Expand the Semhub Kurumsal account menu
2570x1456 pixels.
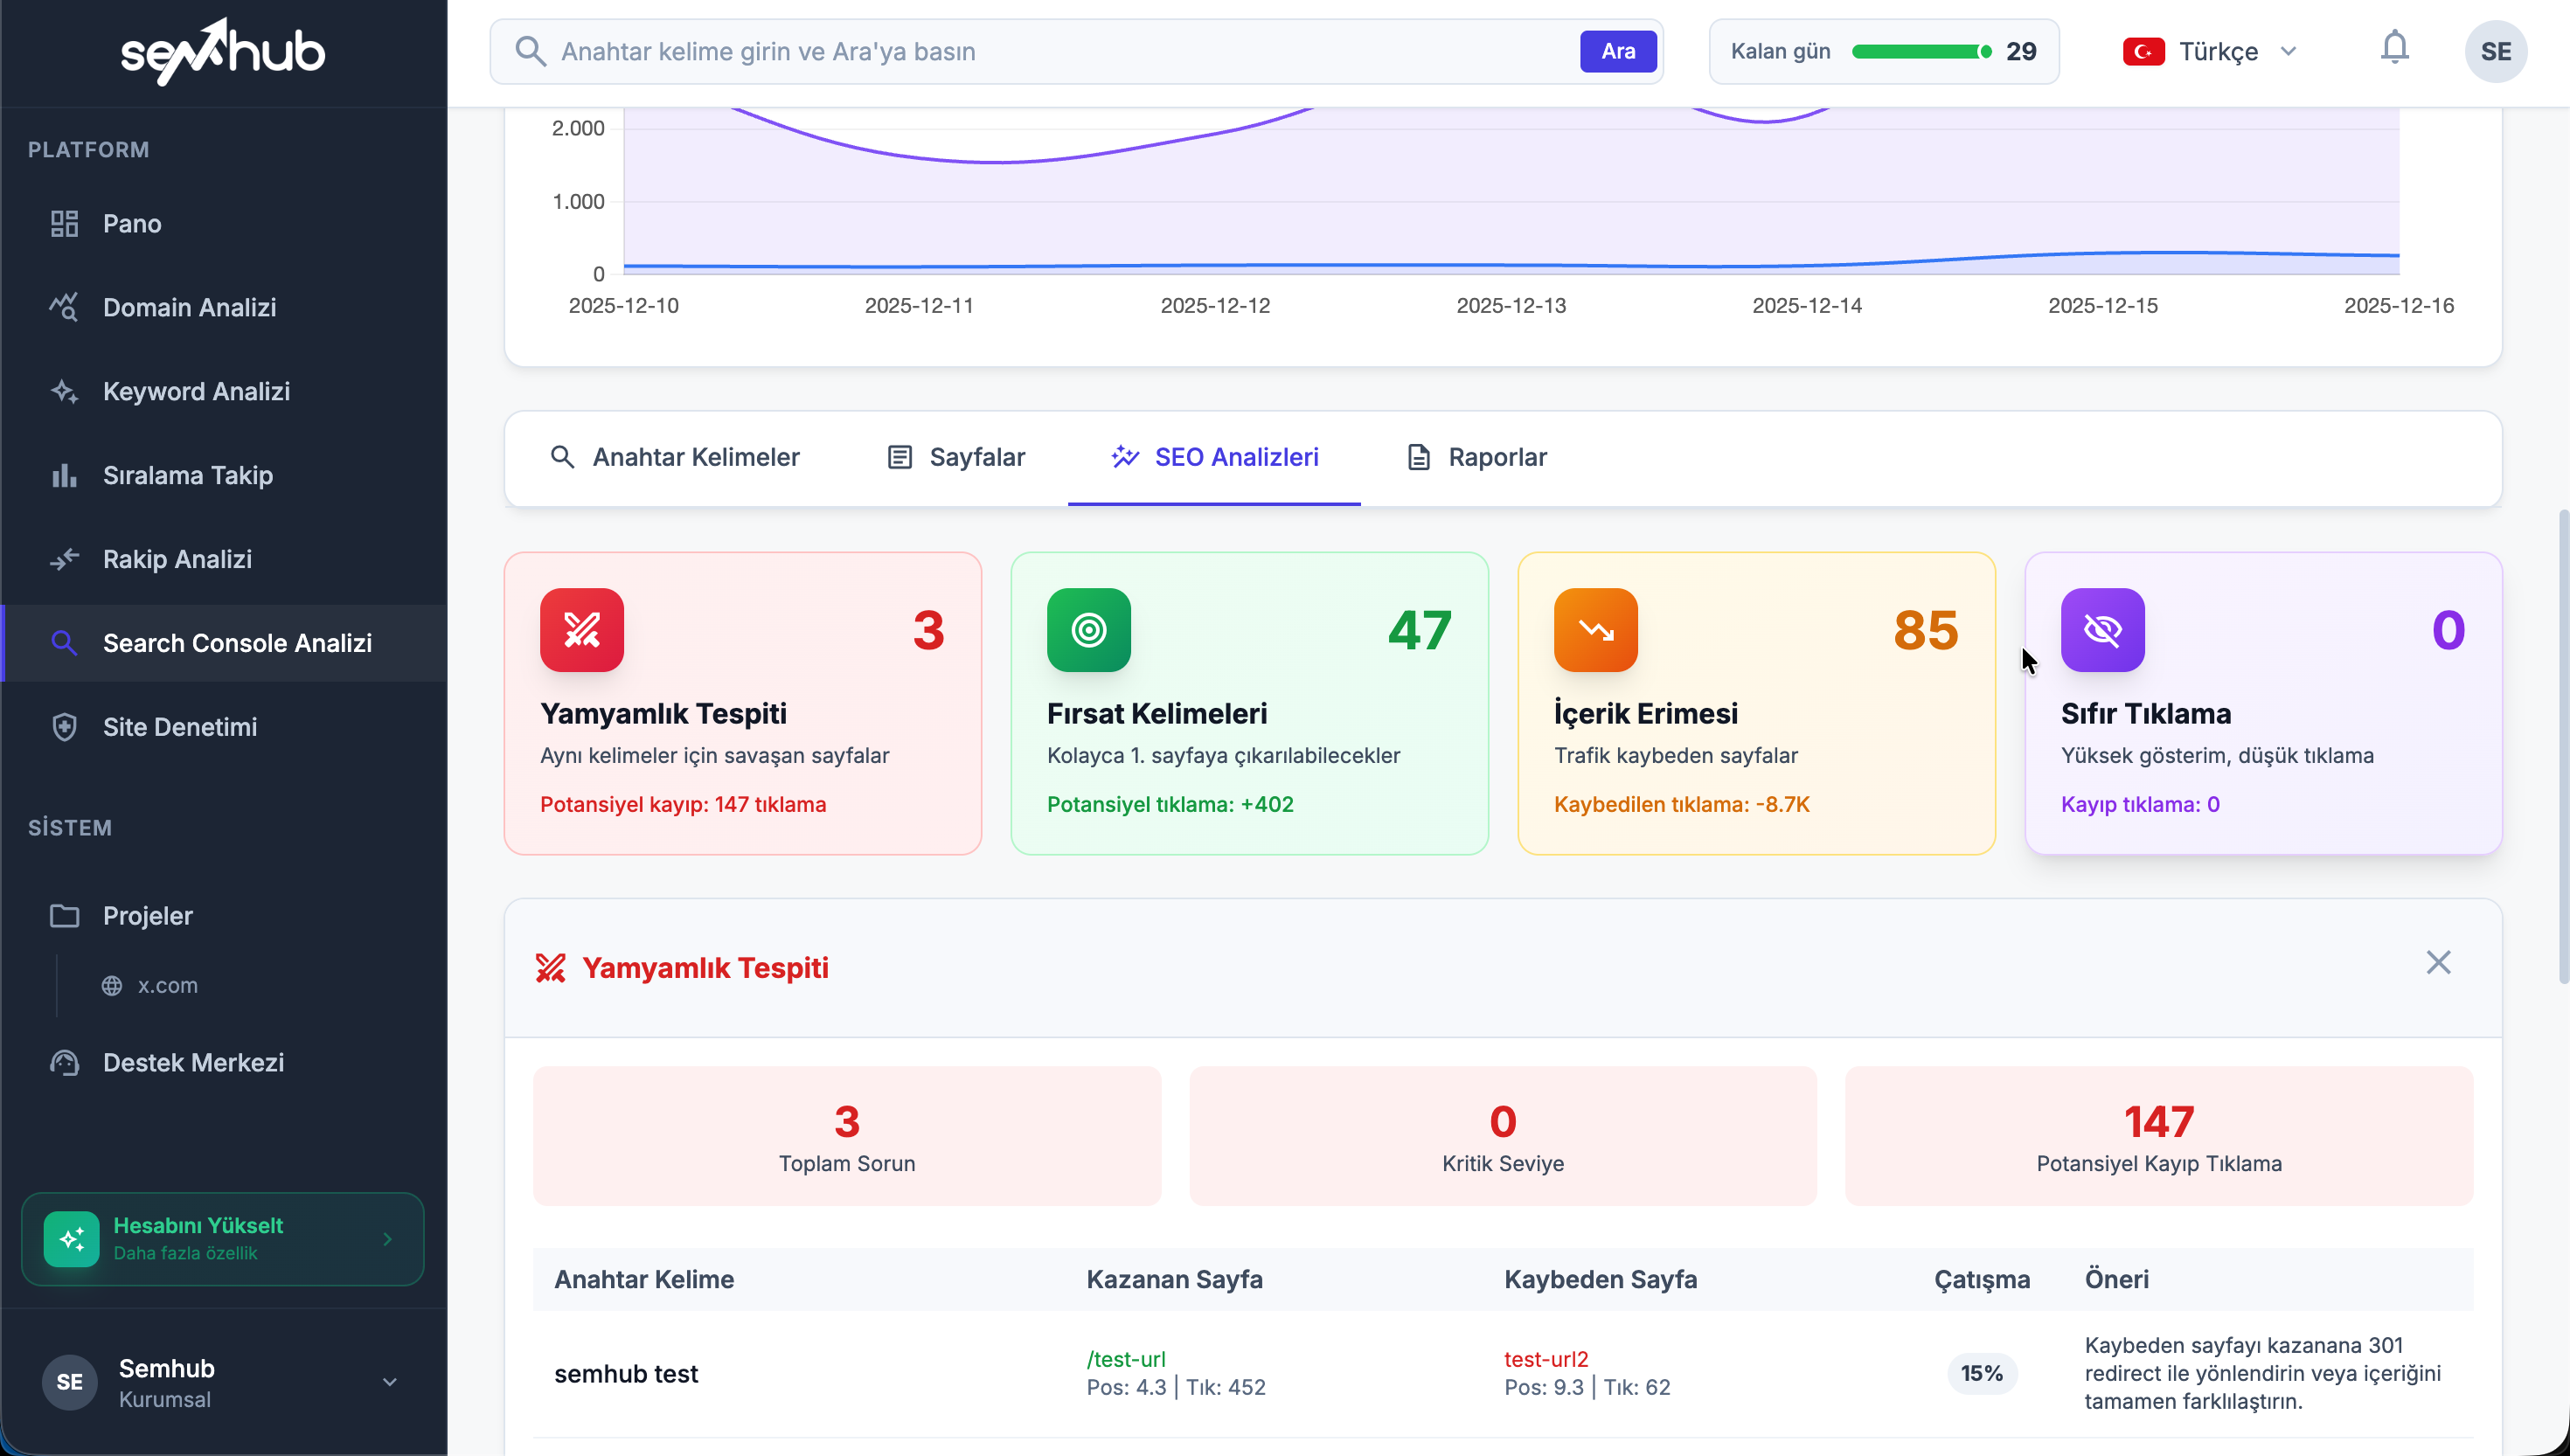389,1382
